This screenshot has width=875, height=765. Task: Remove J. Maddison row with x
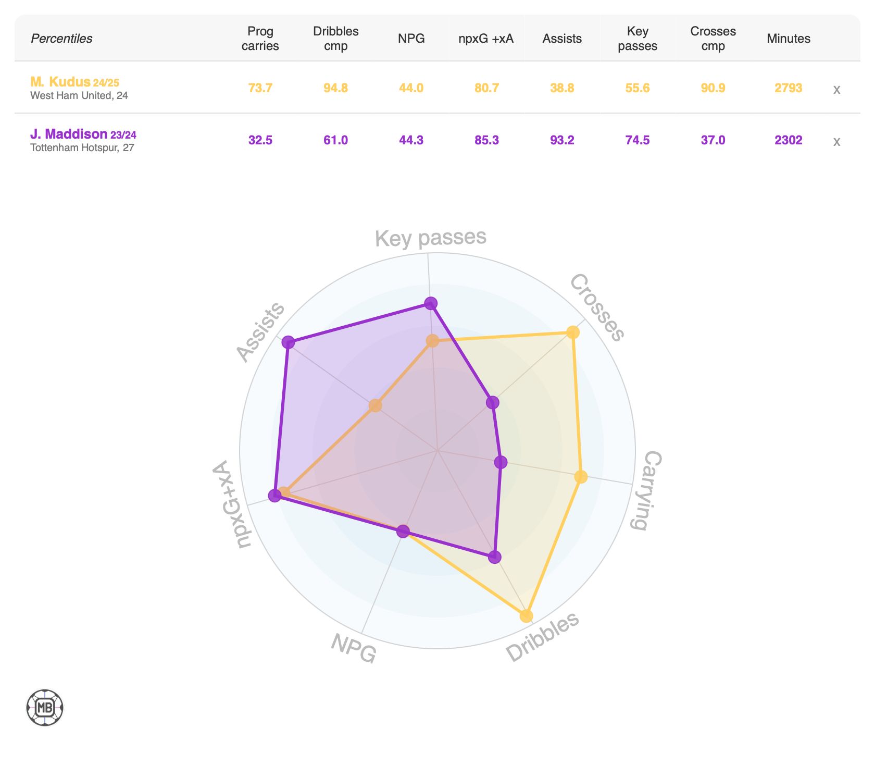[836, 142]
